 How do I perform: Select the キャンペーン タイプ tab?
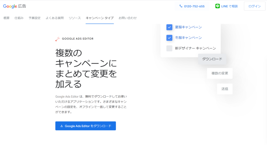pos(100,18)
